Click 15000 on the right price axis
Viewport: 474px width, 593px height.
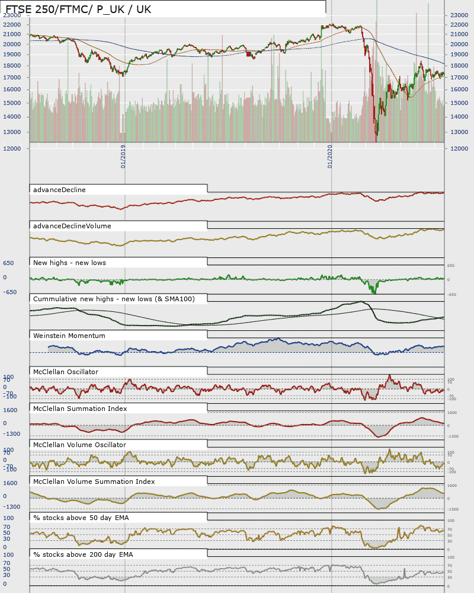pyautogui.click(x=459, y=103)
